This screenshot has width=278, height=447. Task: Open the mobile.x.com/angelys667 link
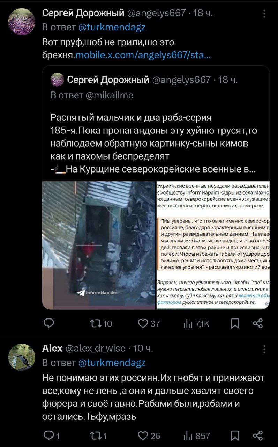(143, 55)
